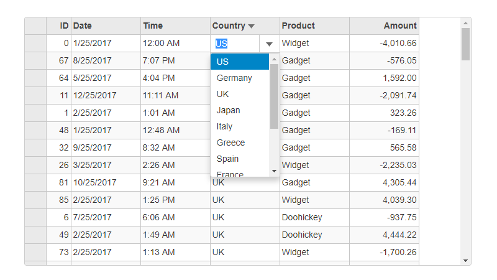Click the dropdown list scroll-up arrow

click(274, 59)
